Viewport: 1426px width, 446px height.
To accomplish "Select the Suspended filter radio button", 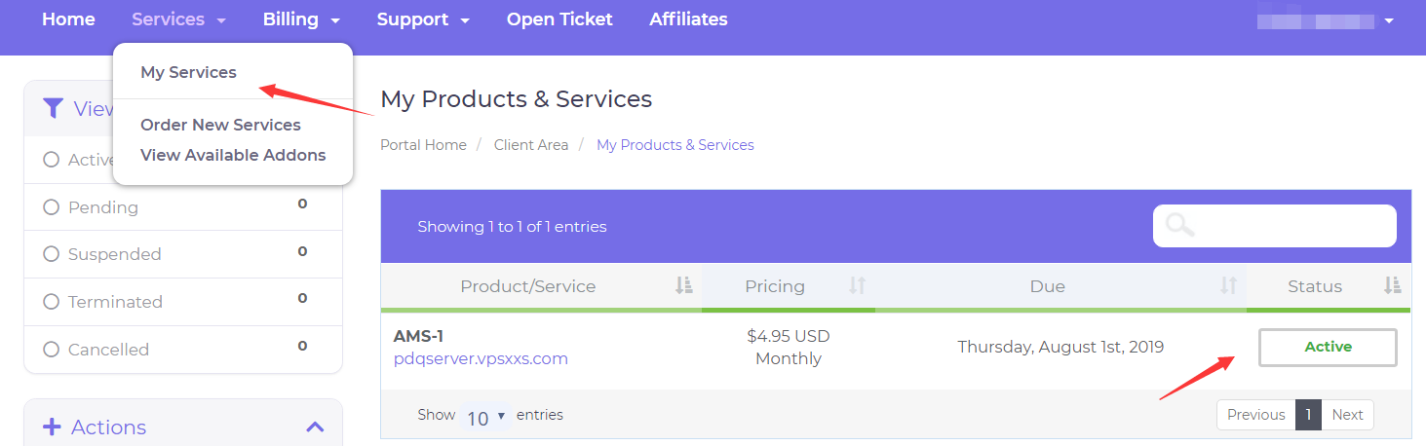I will [52, 254].
